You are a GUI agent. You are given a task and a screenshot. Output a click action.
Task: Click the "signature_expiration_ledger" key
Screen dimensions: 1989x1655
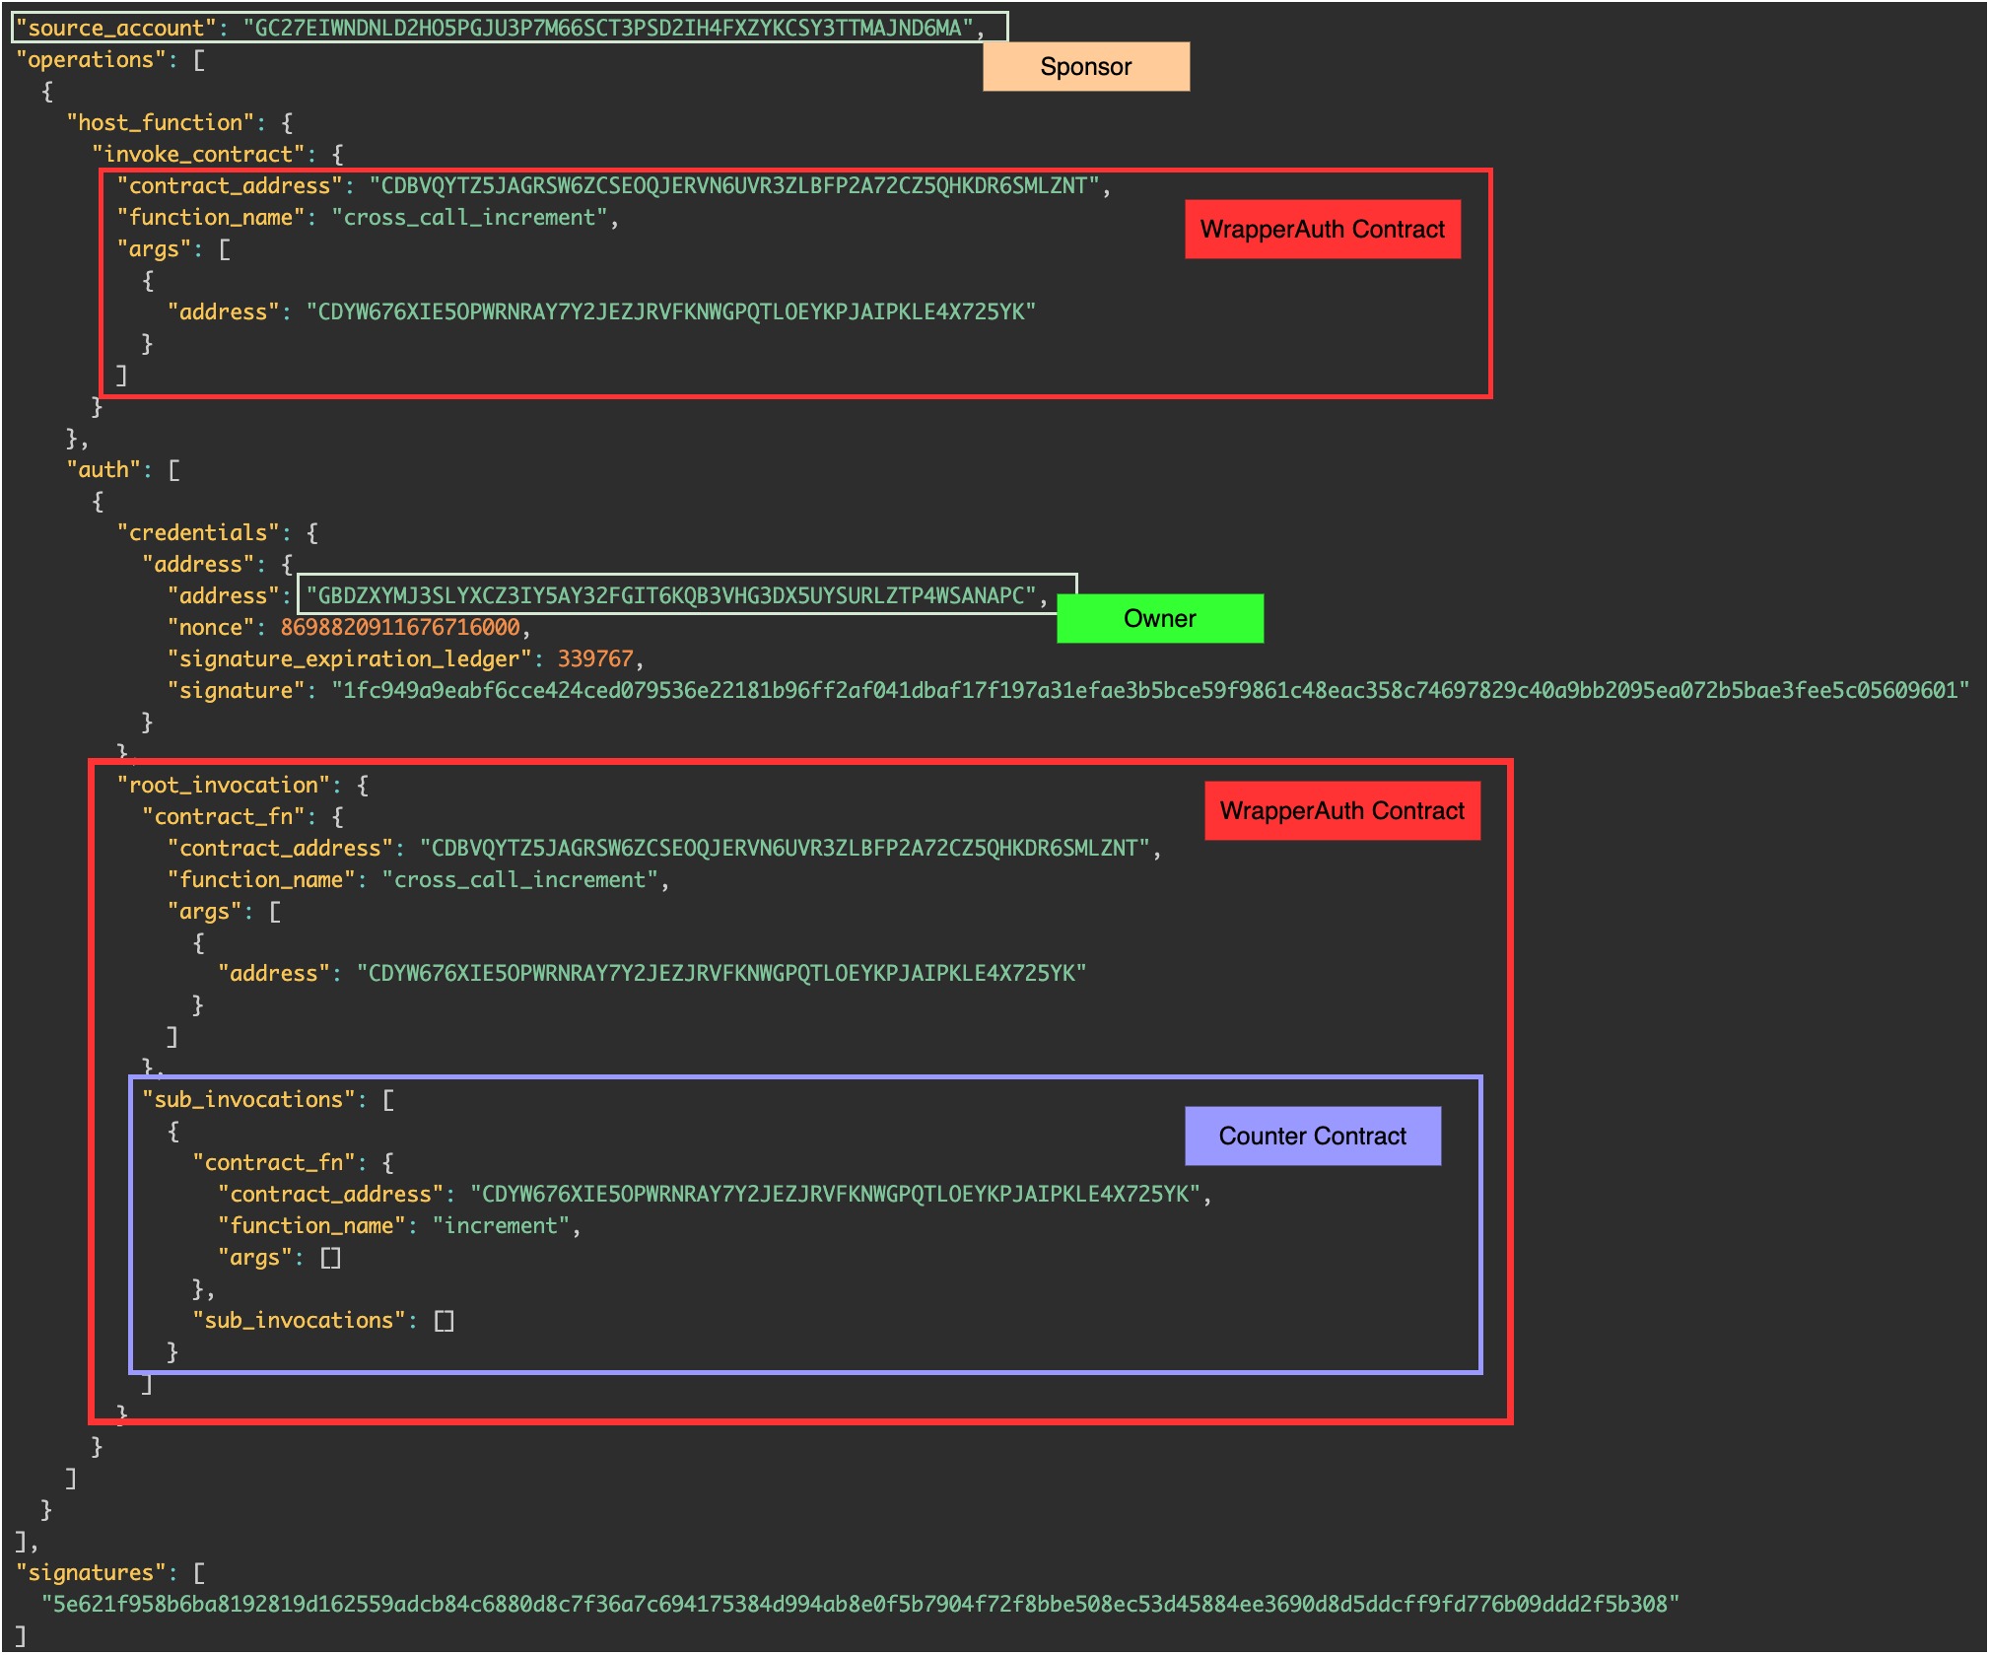pos(349,658)
